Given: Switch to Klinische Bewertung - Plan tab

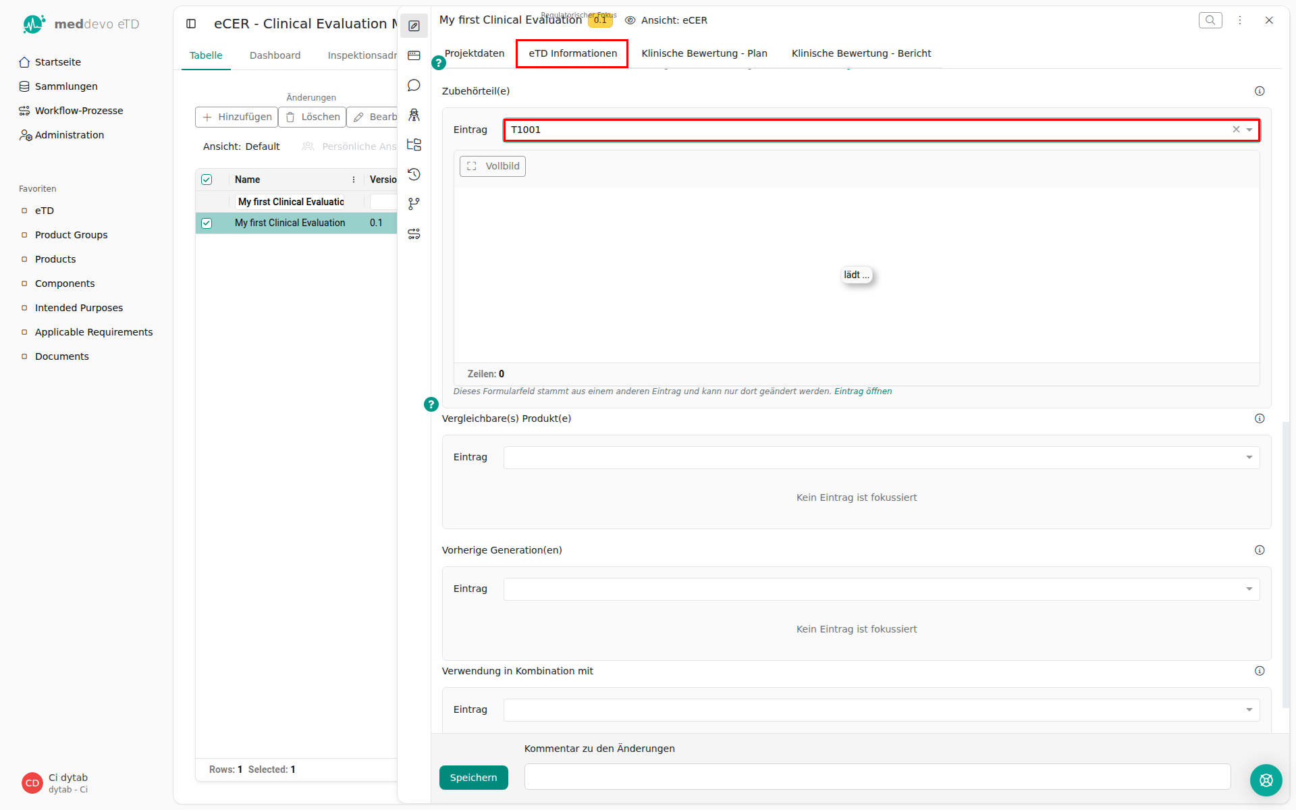Looking at the screenshot, I should pos(704,53).
